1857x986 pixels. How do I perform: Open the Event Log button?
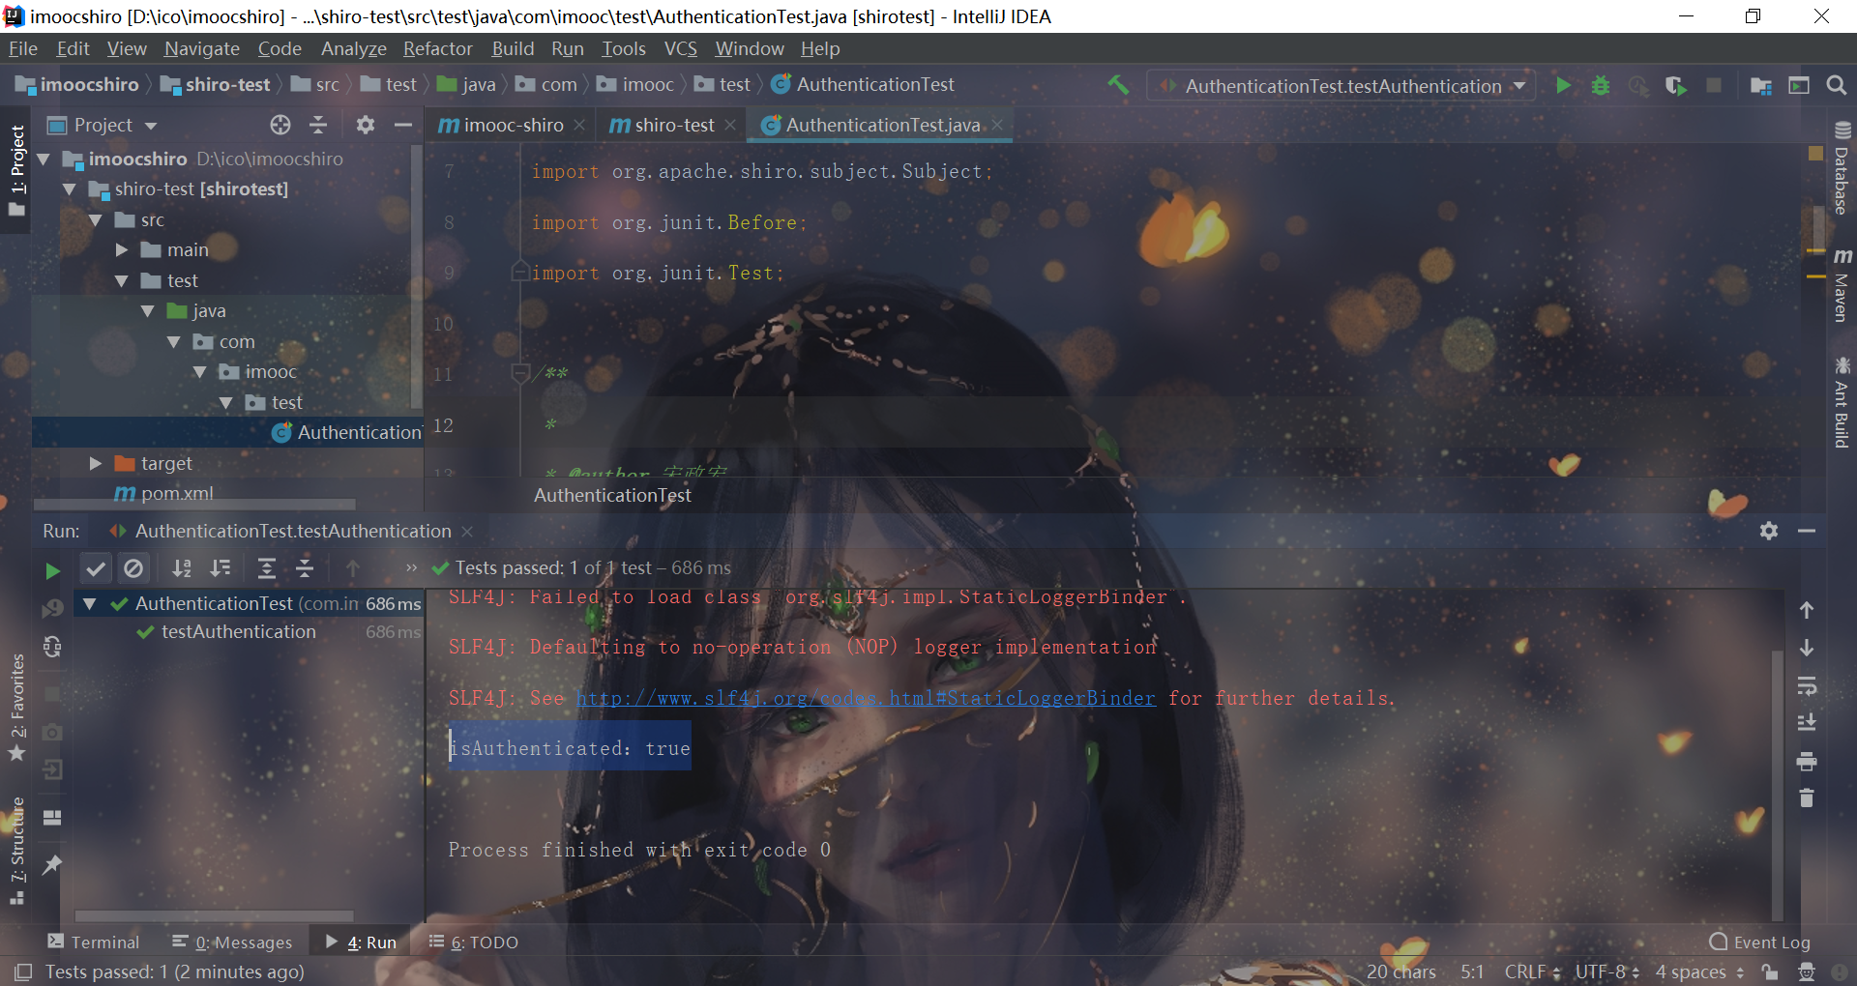(1760, 942)
